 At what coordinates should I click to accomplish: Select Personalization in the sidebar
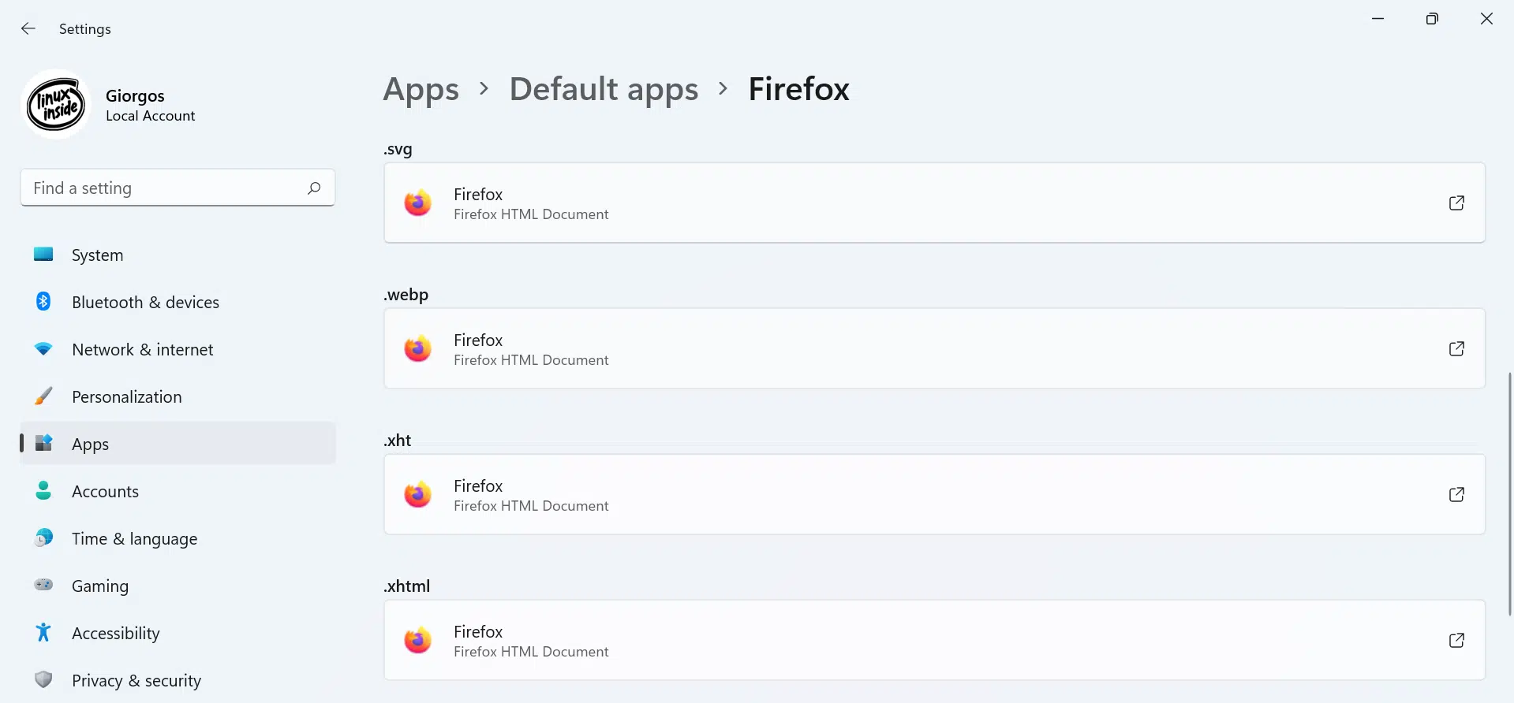click(178, 396)
